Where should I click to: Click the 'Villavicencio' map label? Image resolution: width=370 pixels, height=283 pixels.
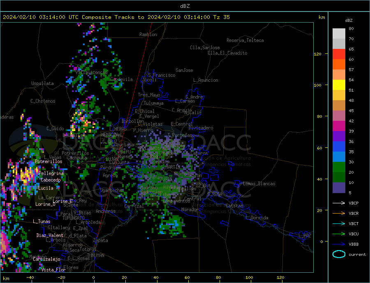[x=92, y=72]
